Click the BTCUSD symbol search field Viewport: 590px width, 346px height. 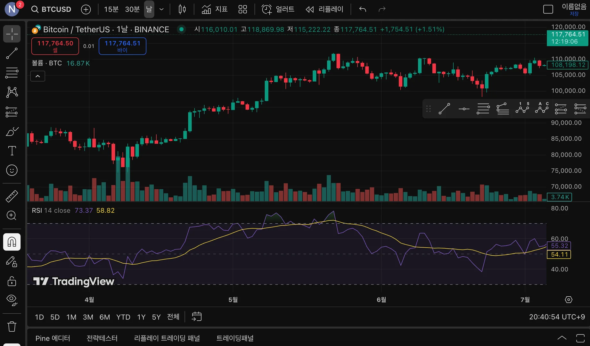pyautogui.click(x=51, y=9)
